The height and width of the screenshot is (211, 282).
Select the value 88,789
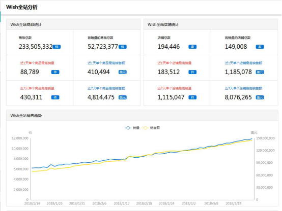(30, 72)
